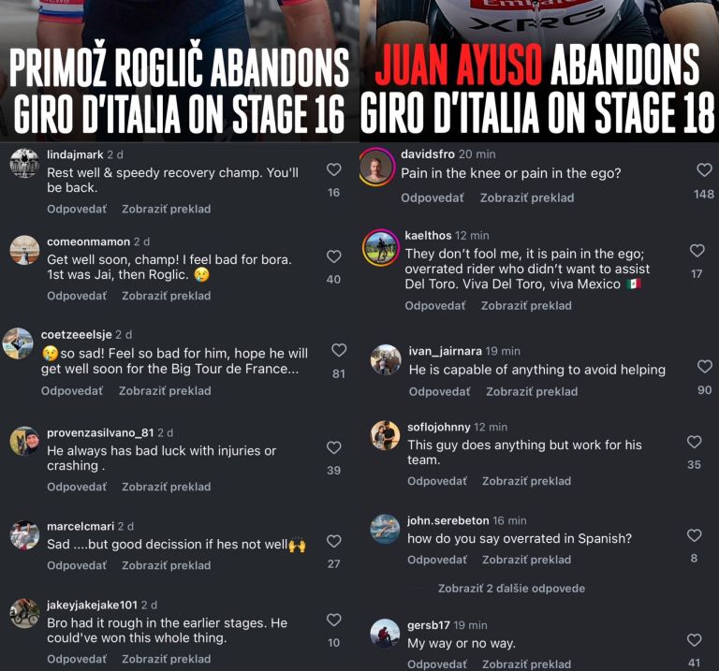Reply to lindajmark via Odpovedať
This screenshot has width=719, height=671.
click(77, 209)
